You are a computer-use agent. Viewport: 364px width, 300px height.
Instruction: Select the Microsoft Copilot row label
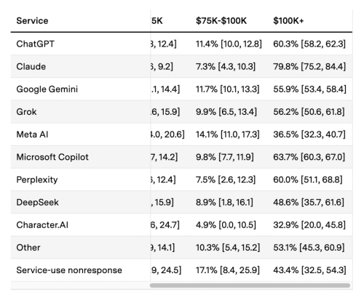click(x=52, y=157)
